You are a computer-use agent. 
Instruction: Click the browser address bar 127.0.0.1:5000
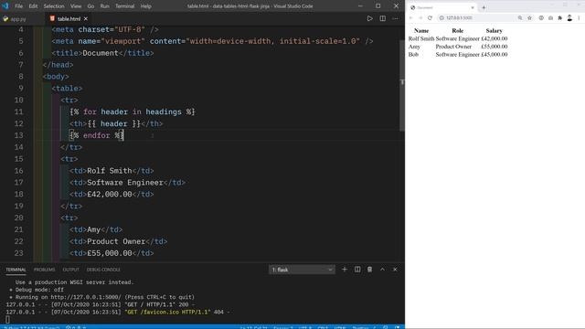coord(479,18)
